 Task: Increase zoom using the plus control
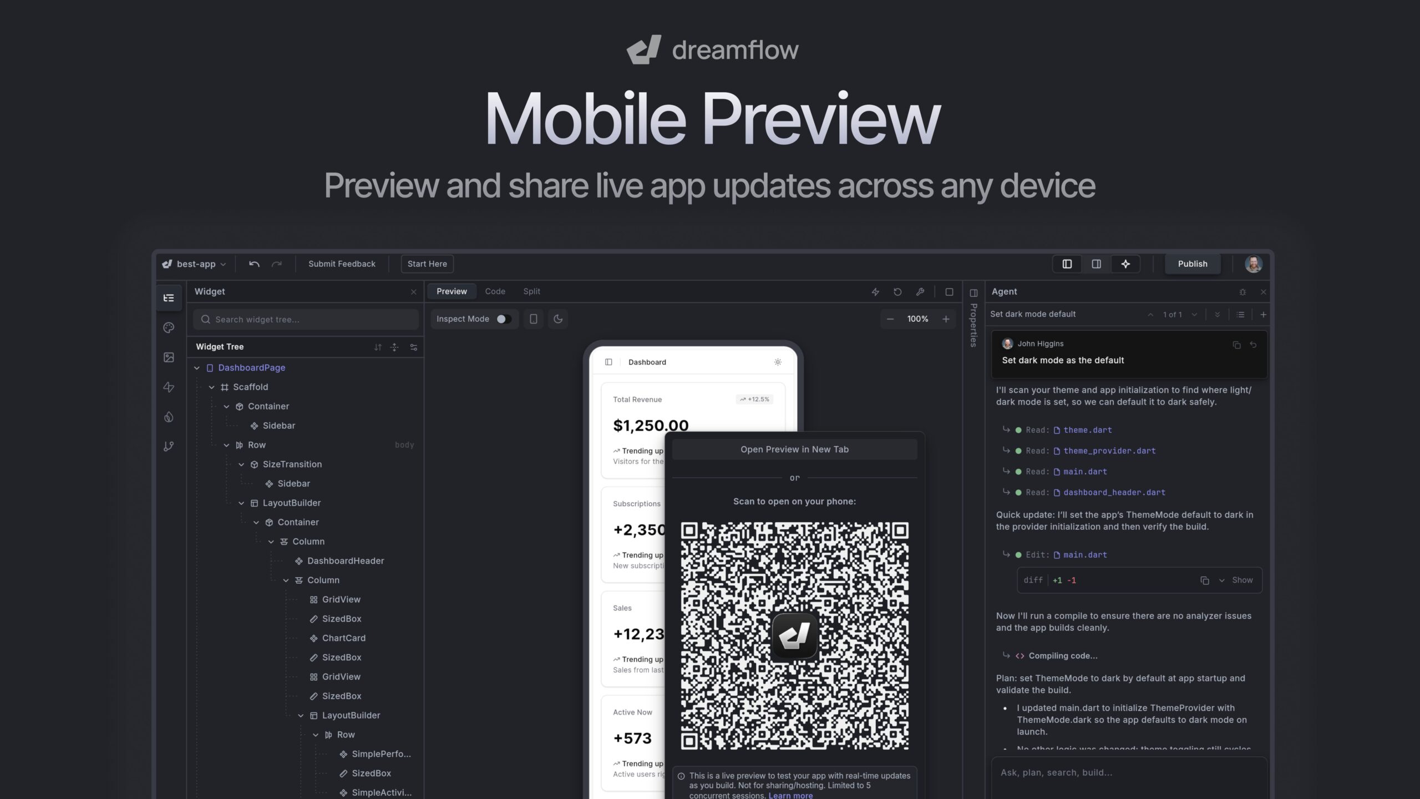(946, 319)
